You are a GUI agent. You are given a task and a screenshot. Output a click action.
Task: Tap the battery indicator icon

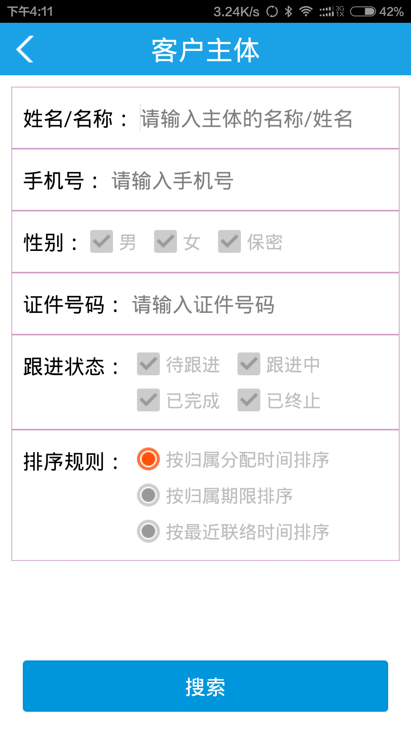click(x=363, y=11)
